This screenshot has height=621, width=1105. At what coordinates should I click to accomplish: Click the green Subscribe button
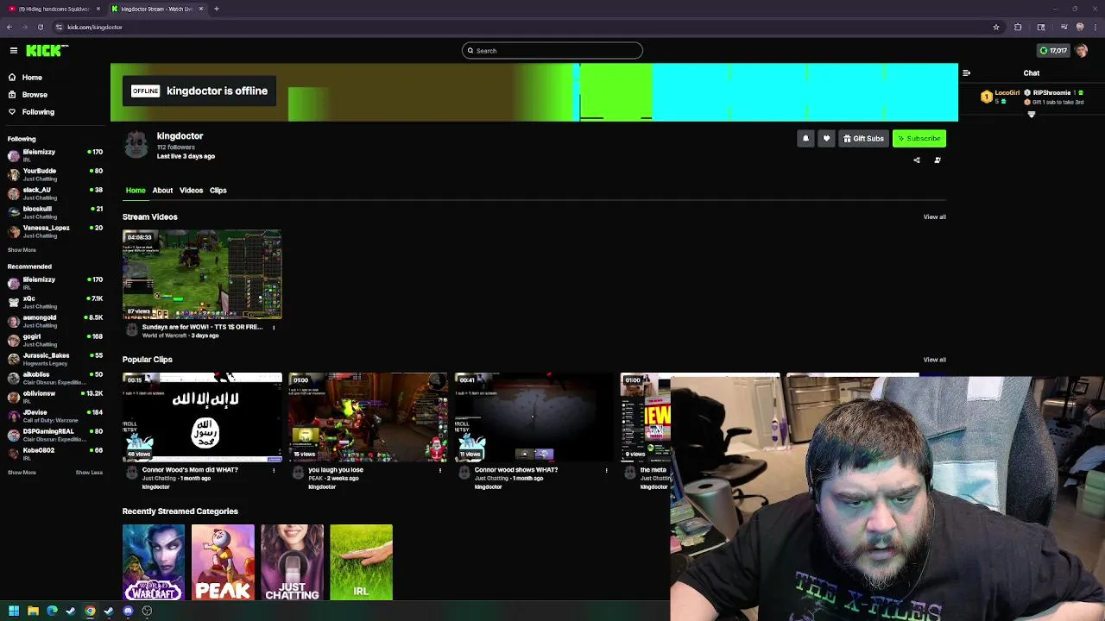[919, 139]
